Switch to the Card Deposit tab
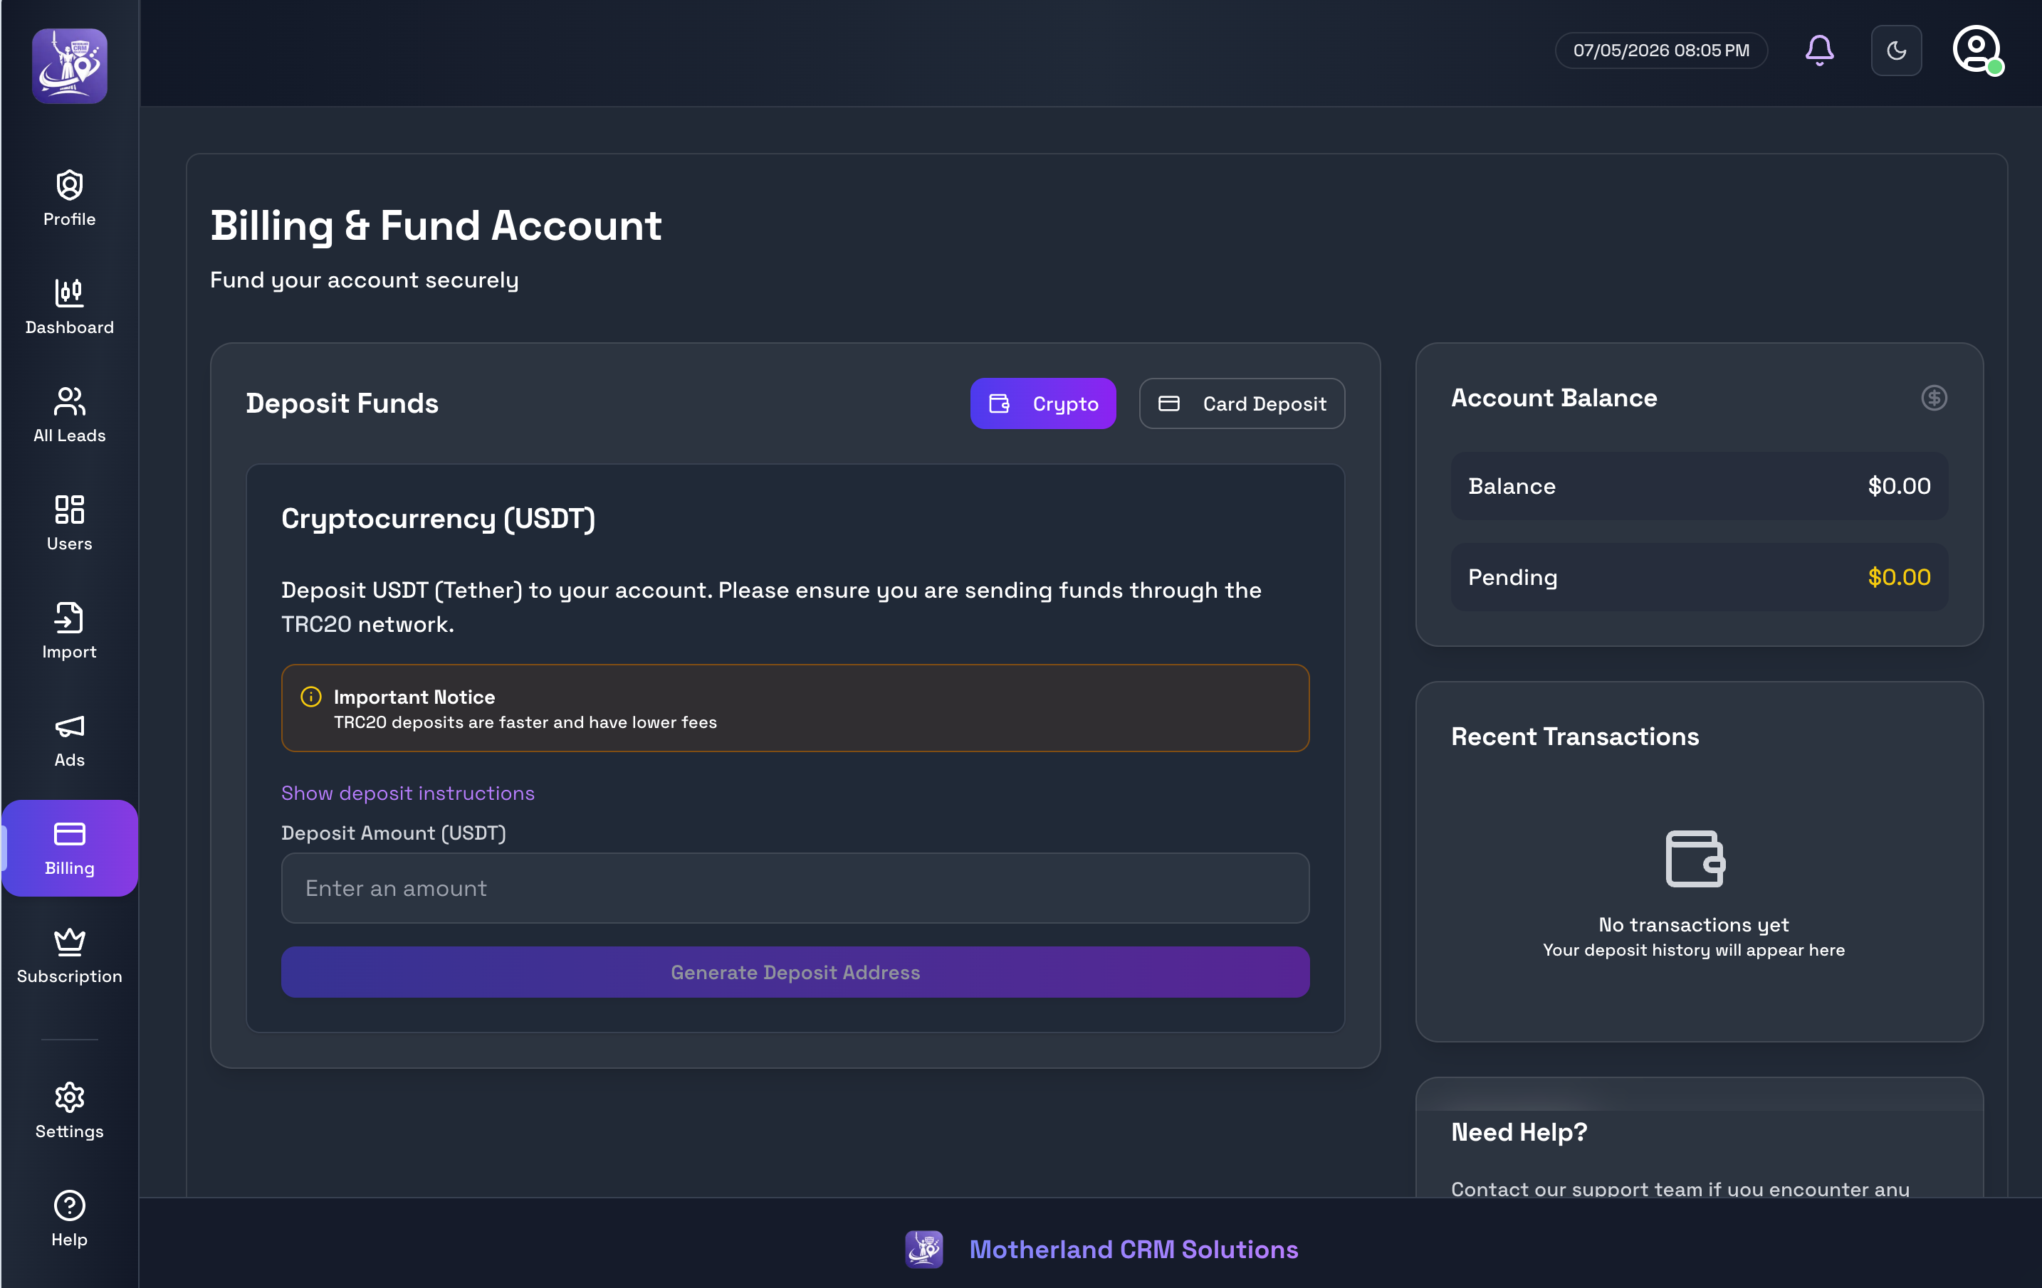Screen dimensions: 2042x1288 pyautogui.click(x=1242, y=403)
